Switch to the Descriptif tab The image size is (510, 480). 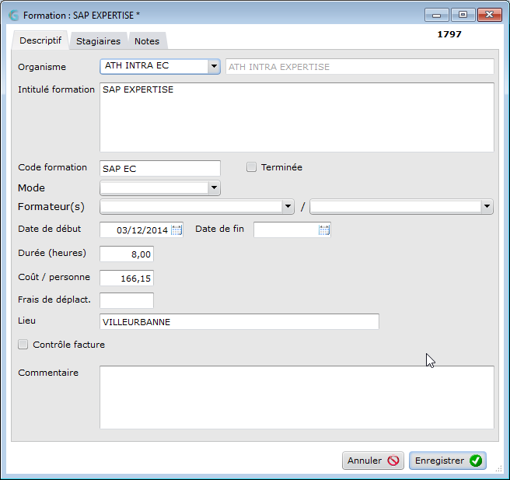pyautogui.click(x=40, y=40)
